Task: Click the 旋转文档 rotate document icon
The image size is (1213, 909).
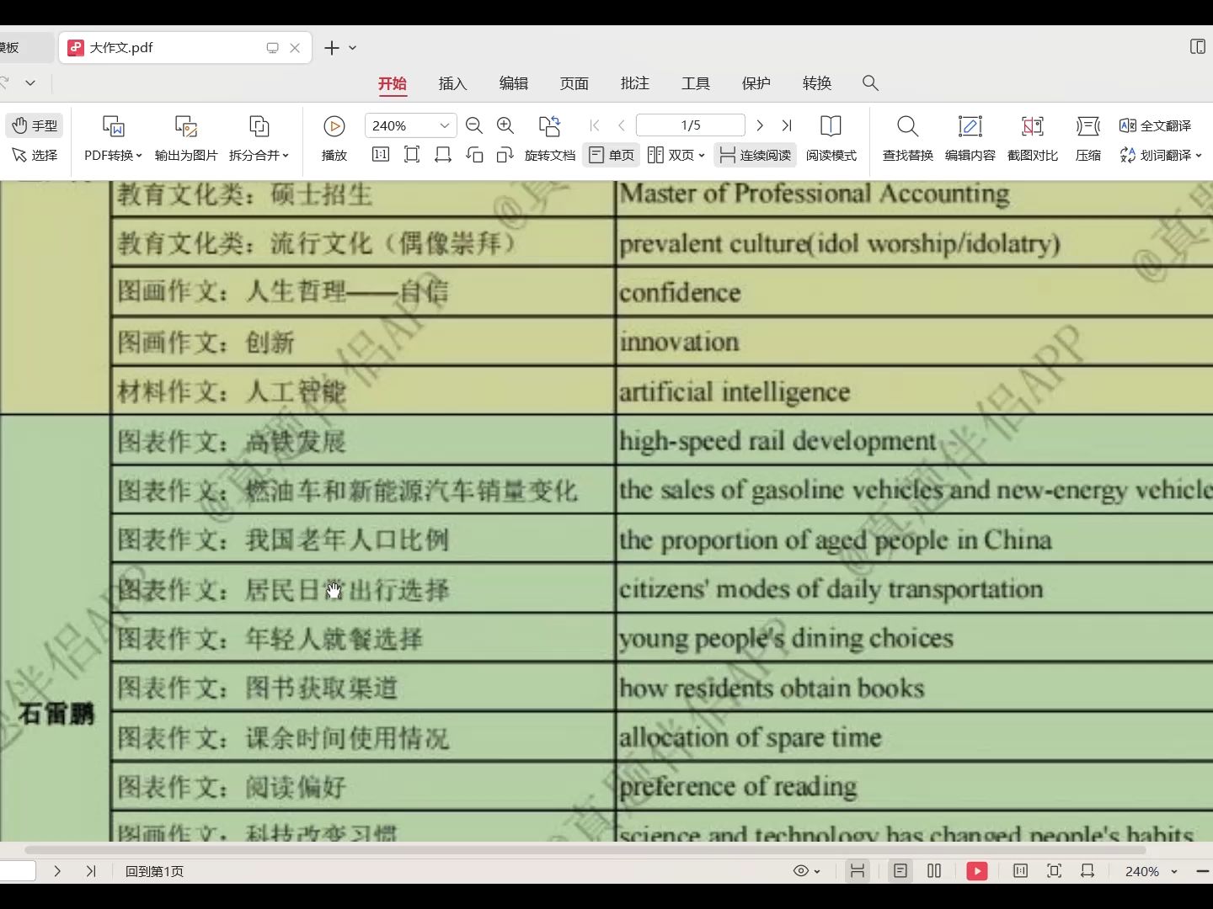Action: [549, 126]
